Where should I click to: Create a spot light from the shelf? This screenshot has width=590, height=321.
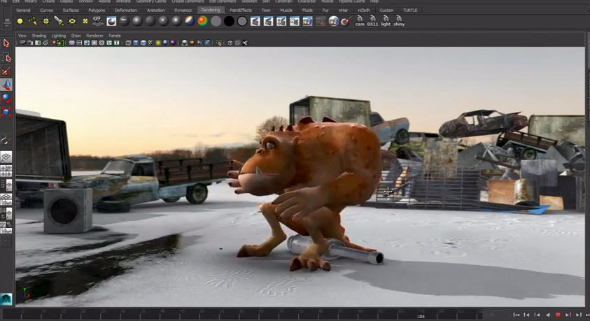(59, 22)
